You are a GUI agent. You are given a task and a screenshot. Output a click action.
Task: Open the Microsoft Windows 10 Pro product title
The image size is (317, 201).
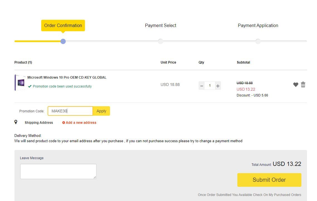[x=67, y=78]
